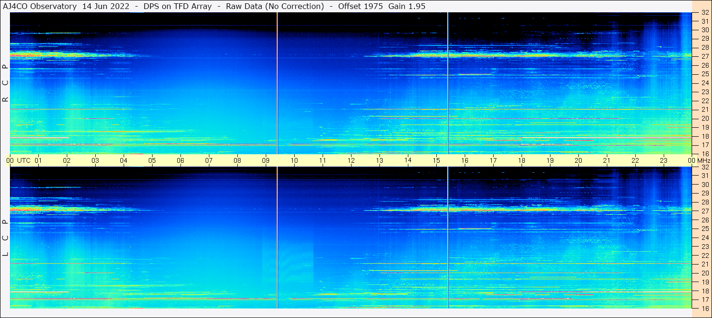Select hour 11 on the time axis
The height and width of the screenshot is (318, 712).
[x=323, y=160]
